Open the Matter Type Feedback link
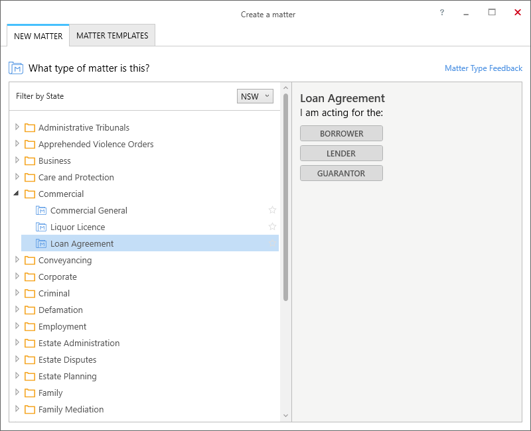Viewport: 531px width, 431px height. tap(483, 68)
